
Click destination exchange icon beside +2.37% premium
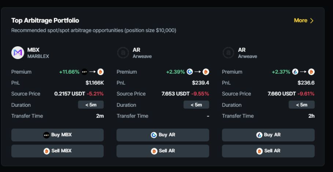point(311,72)
